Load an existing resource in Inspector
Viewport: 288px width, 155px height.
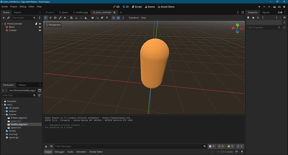[253, 17]
